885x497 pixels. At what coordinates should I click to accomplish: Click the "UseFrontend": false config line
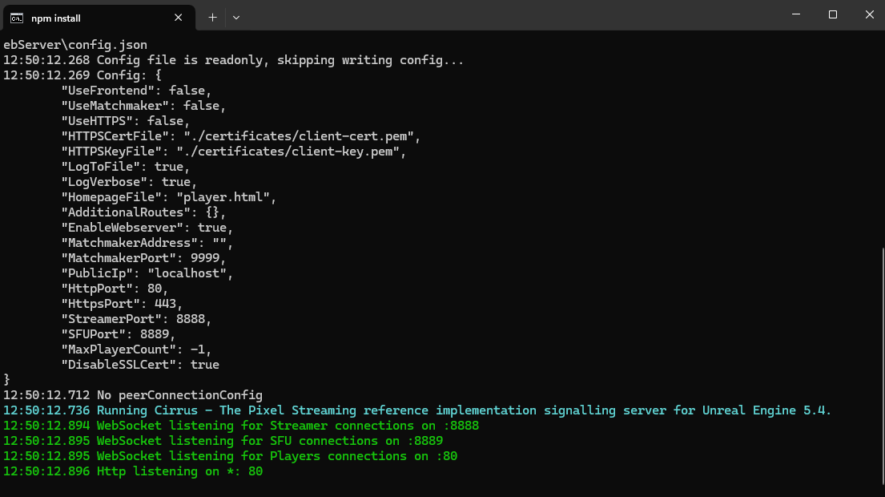pos(136,91)
